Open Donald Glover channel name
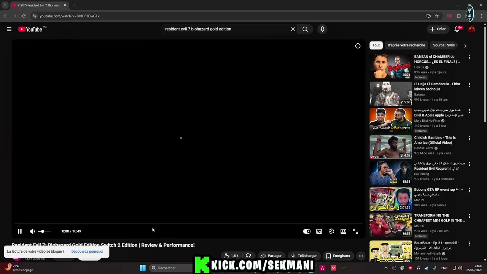The height and width of the screenshot is (274, 487). tap(424, 148)
